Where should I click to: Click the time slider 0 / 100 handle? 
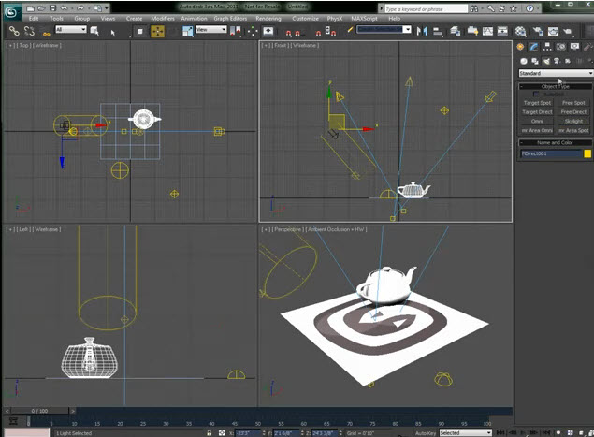[x=40, y=411]
